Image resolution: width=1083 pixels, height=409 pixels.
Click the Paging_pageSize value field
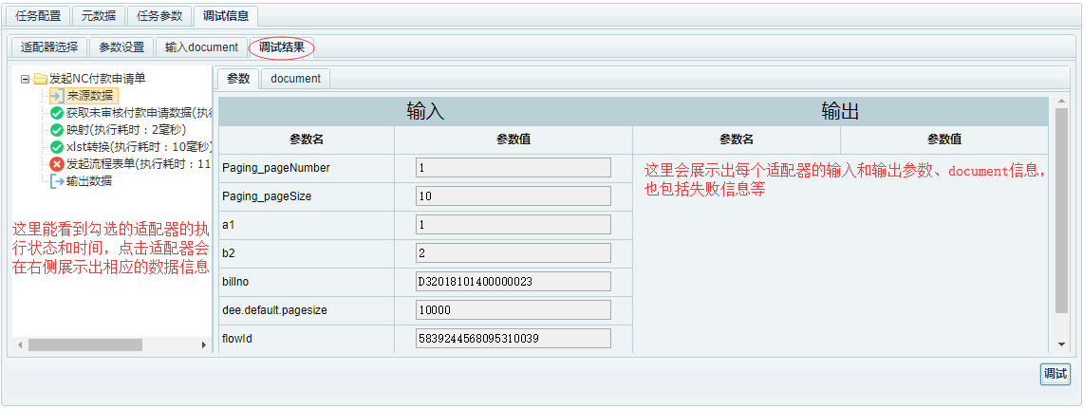(x=513, y=196)
